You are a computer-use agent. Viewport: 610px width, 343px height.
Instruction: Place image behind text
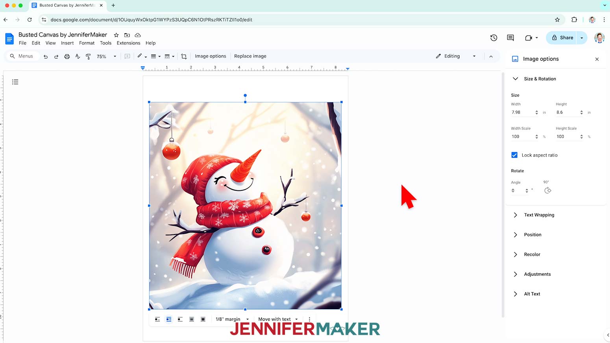(192, 319)
